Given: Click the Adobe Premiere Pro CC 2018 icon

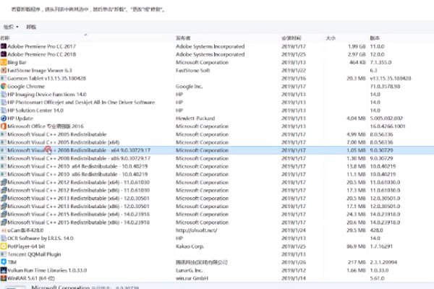Looking at the screenshot, I should [4, 54].
